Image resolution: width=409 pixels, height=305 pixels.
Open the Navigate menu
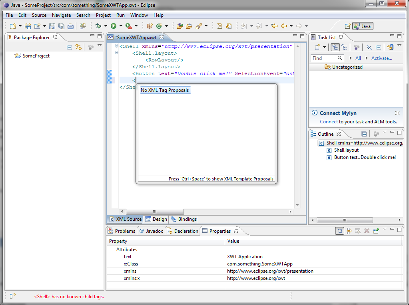click(61, 15)
